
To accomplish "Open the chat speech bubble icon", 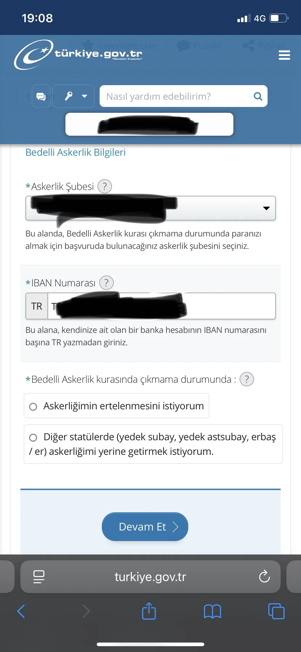I will coord(41,96).
